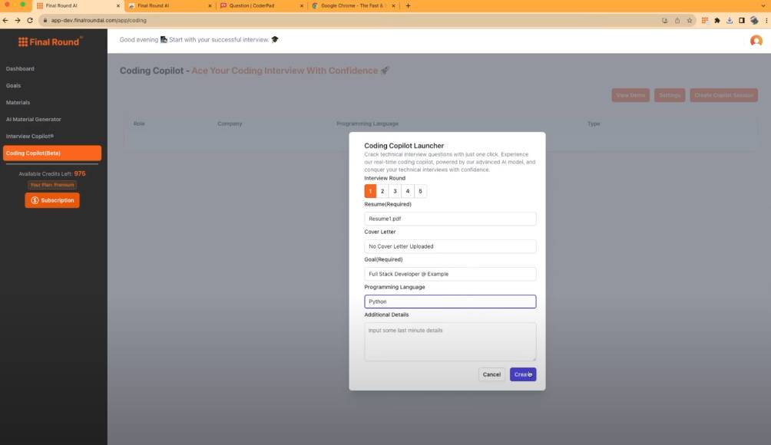This screenshot has width=771, height=445.
Task: Click the Additional Details text area
Action: 450,341
